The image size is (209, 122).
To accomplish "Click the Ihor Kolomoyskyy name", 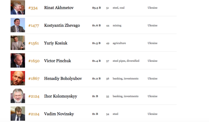I will click(x=61, y=96).
